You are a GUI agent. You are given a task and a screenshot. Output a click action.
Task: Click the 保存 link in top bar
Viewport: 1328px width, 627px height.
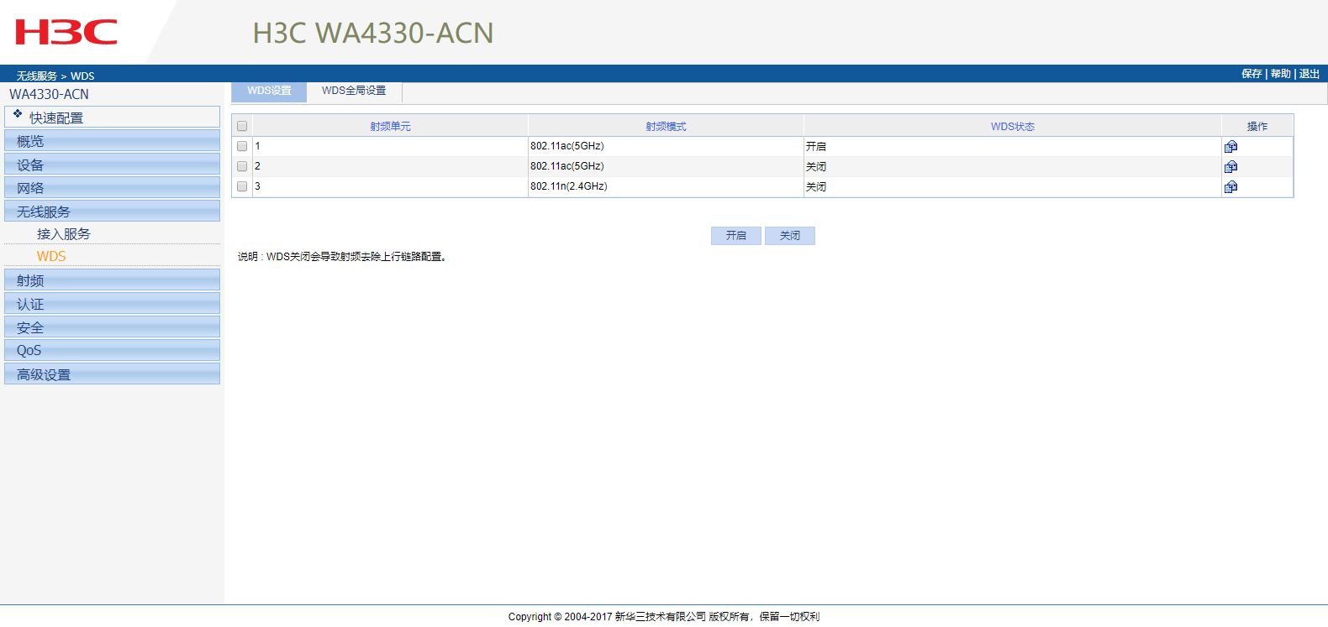(1252, 74)
